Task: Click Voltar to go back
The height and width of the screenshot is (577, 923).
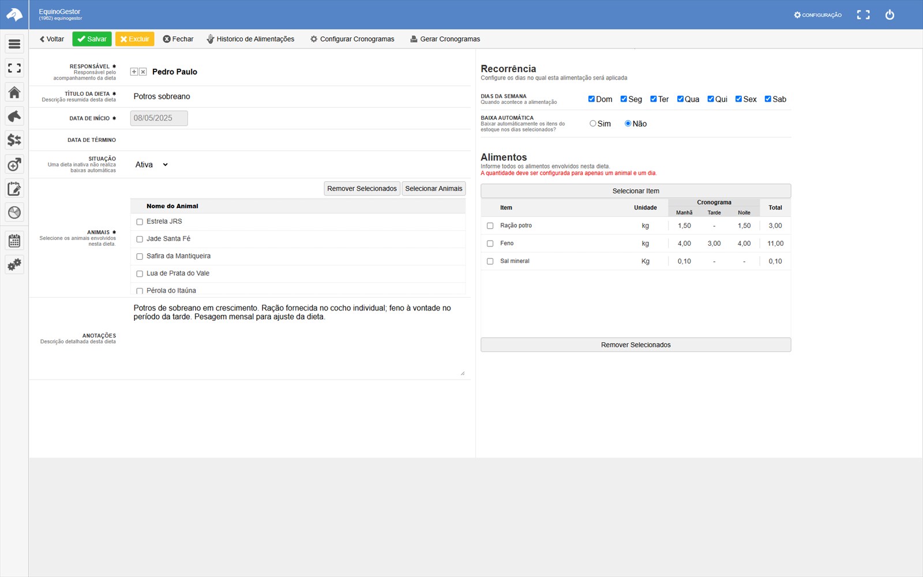Action: point(52,39)
